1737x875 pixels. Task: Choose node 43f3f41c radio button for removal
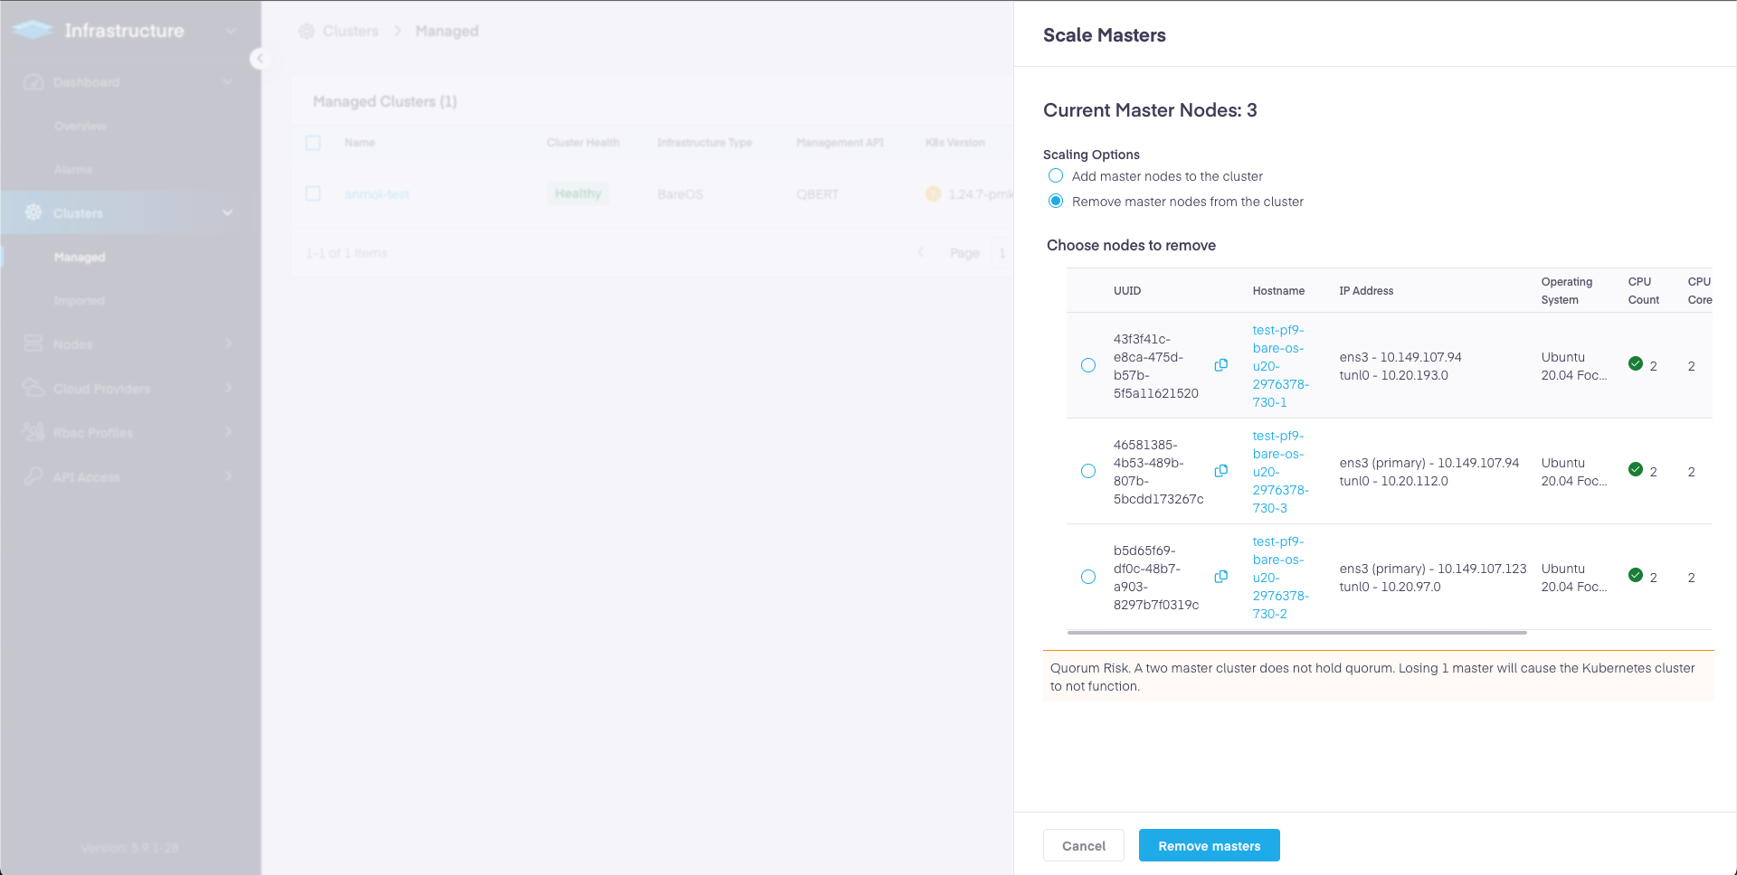point(1088,365)
